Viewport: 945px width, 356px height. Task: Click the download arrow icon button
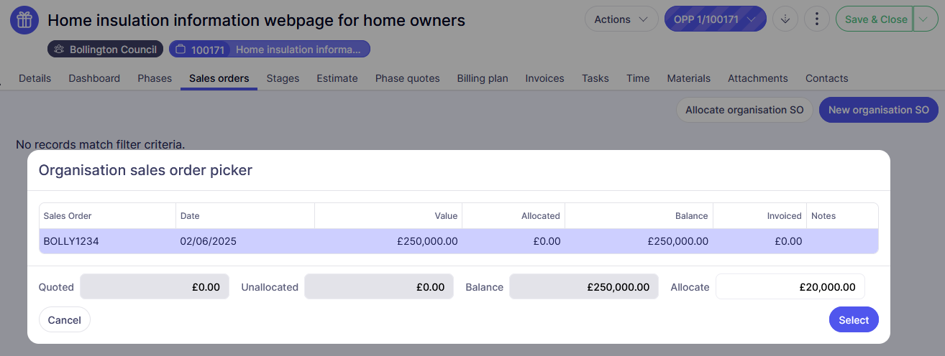(785, 19)
